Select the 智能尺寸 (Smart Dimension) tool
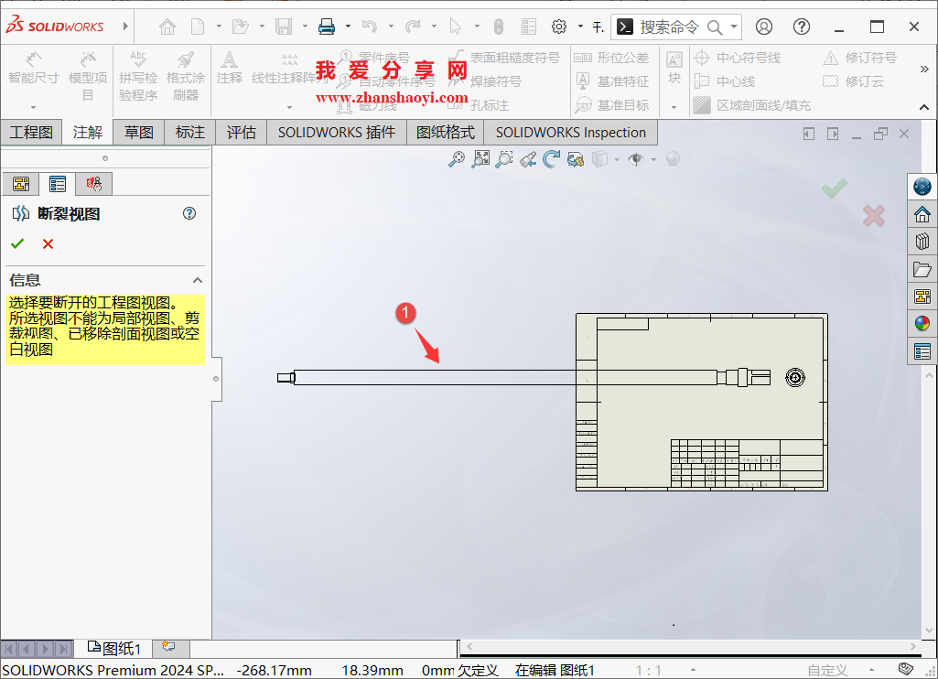938x679 pixels. point(33,73)
